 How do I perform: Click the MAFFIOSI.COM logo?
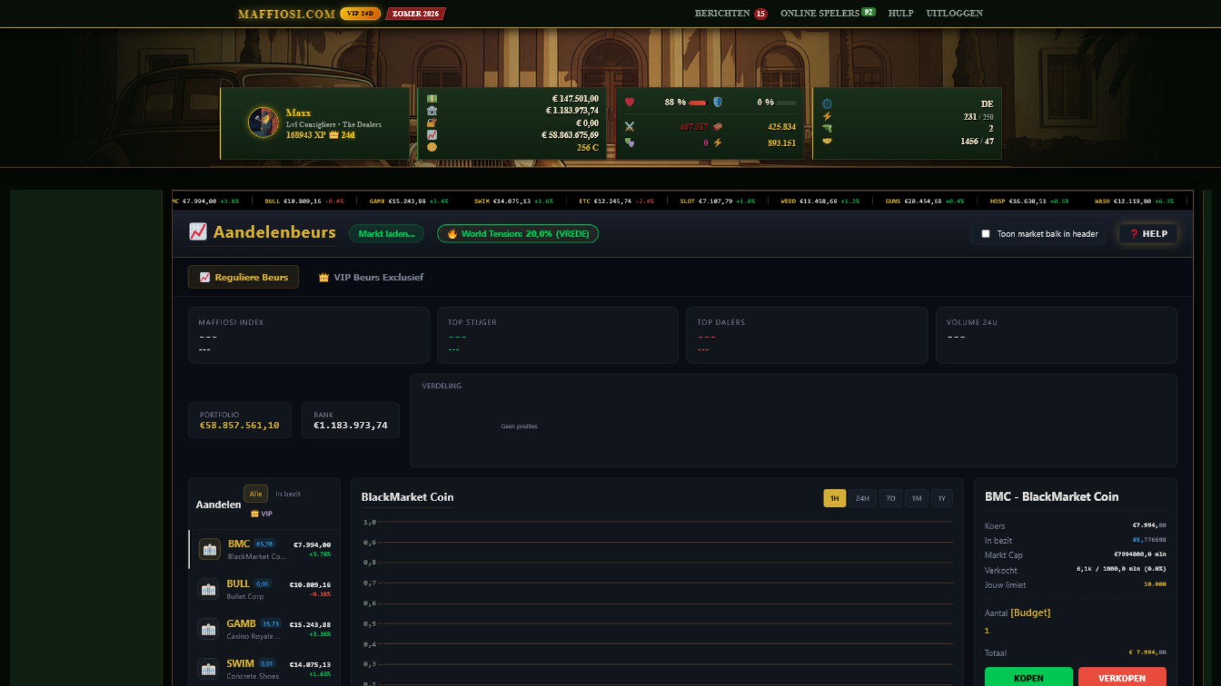pos(286,14)
